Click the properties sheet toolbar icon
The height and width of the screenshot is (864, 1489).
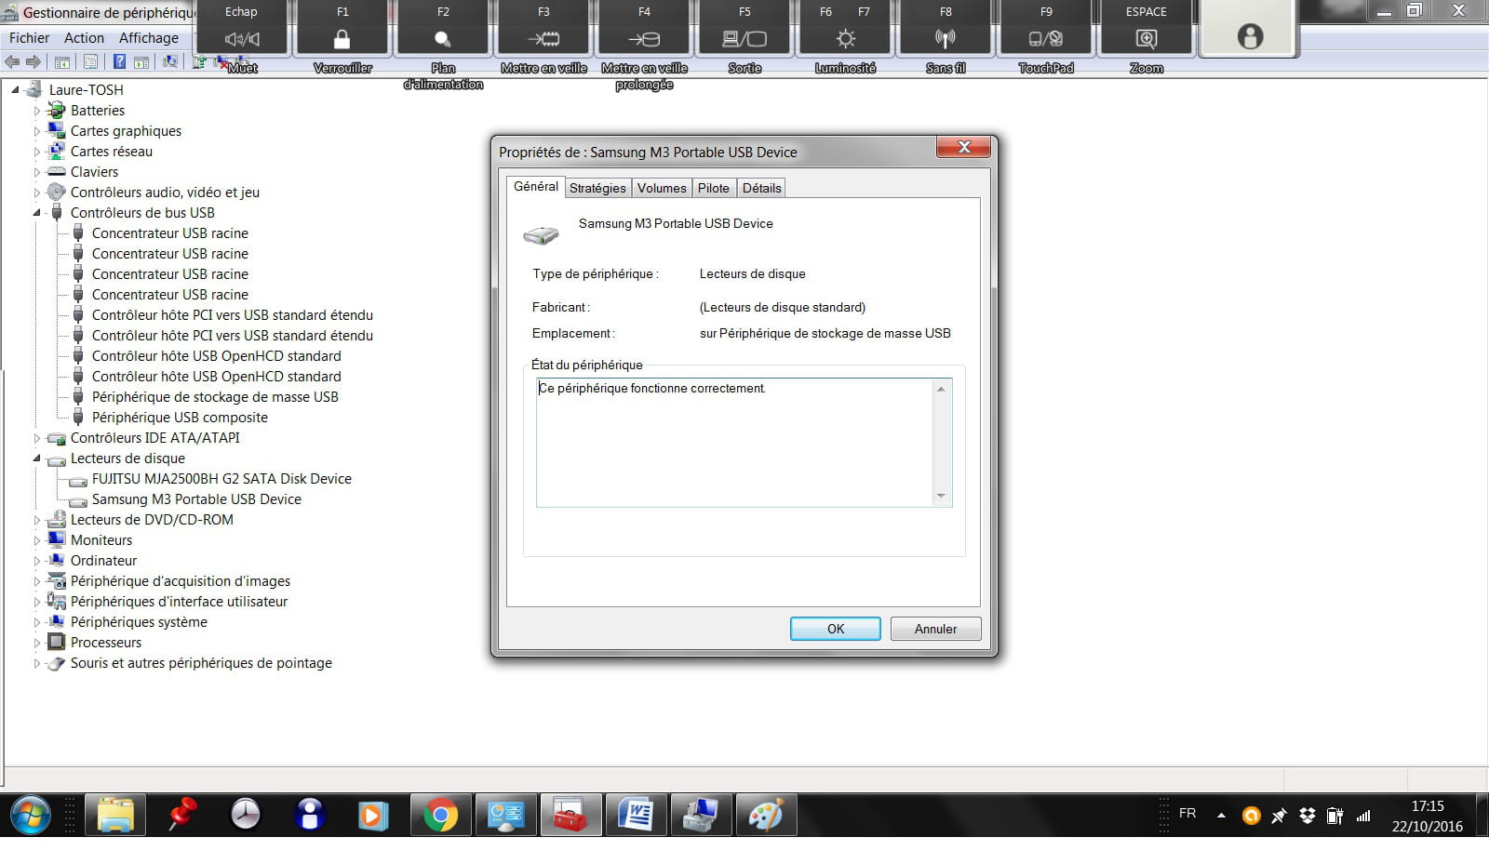pyautogui.click(x=90, y=62)
